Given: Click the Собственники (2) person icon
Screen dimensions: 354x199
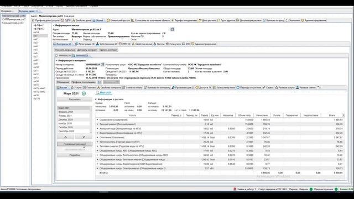Looking at the screenshot, I should 97,44.
